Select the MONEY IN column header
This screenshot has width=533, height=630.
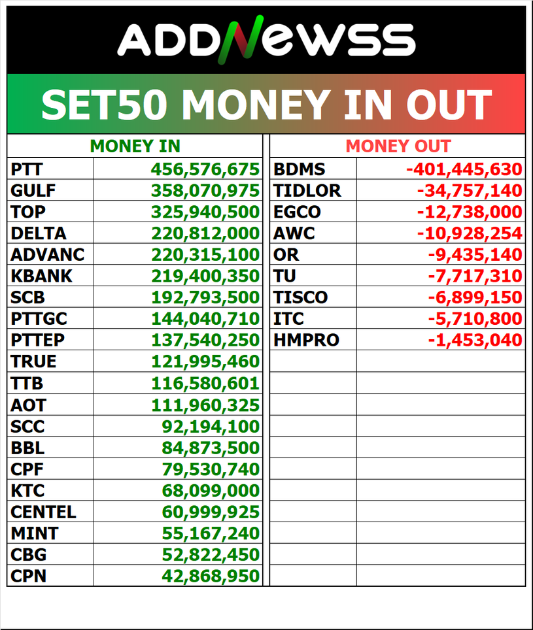point(135,146)
